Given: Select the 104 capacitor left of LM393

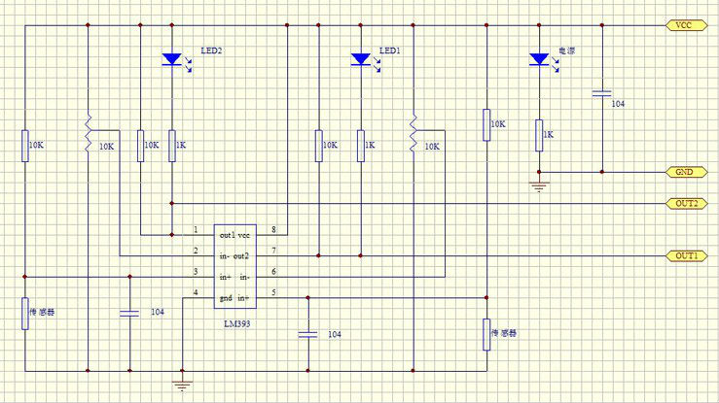Looking at the screenshot, I should 128,313.
